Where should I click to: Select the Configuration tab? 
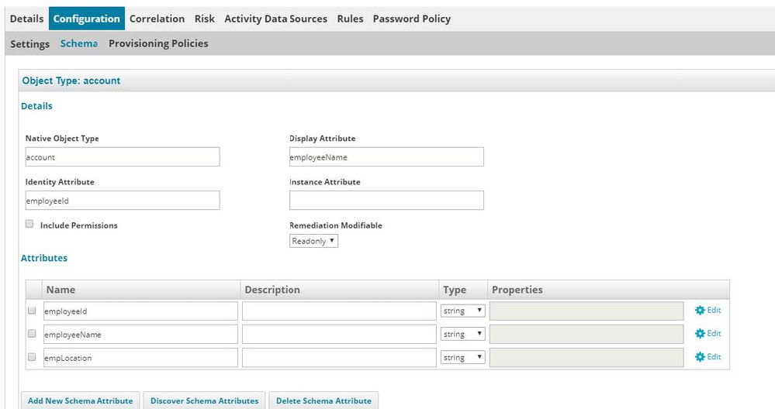pos(86,19)
